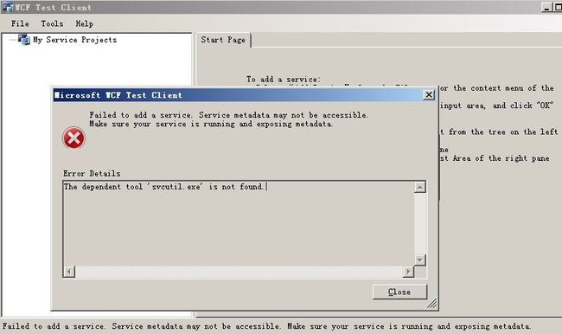The height and width of the screenshot is (334, 562).
Task: Click the Error Details up scroll arrow
Action: point(420,187)
